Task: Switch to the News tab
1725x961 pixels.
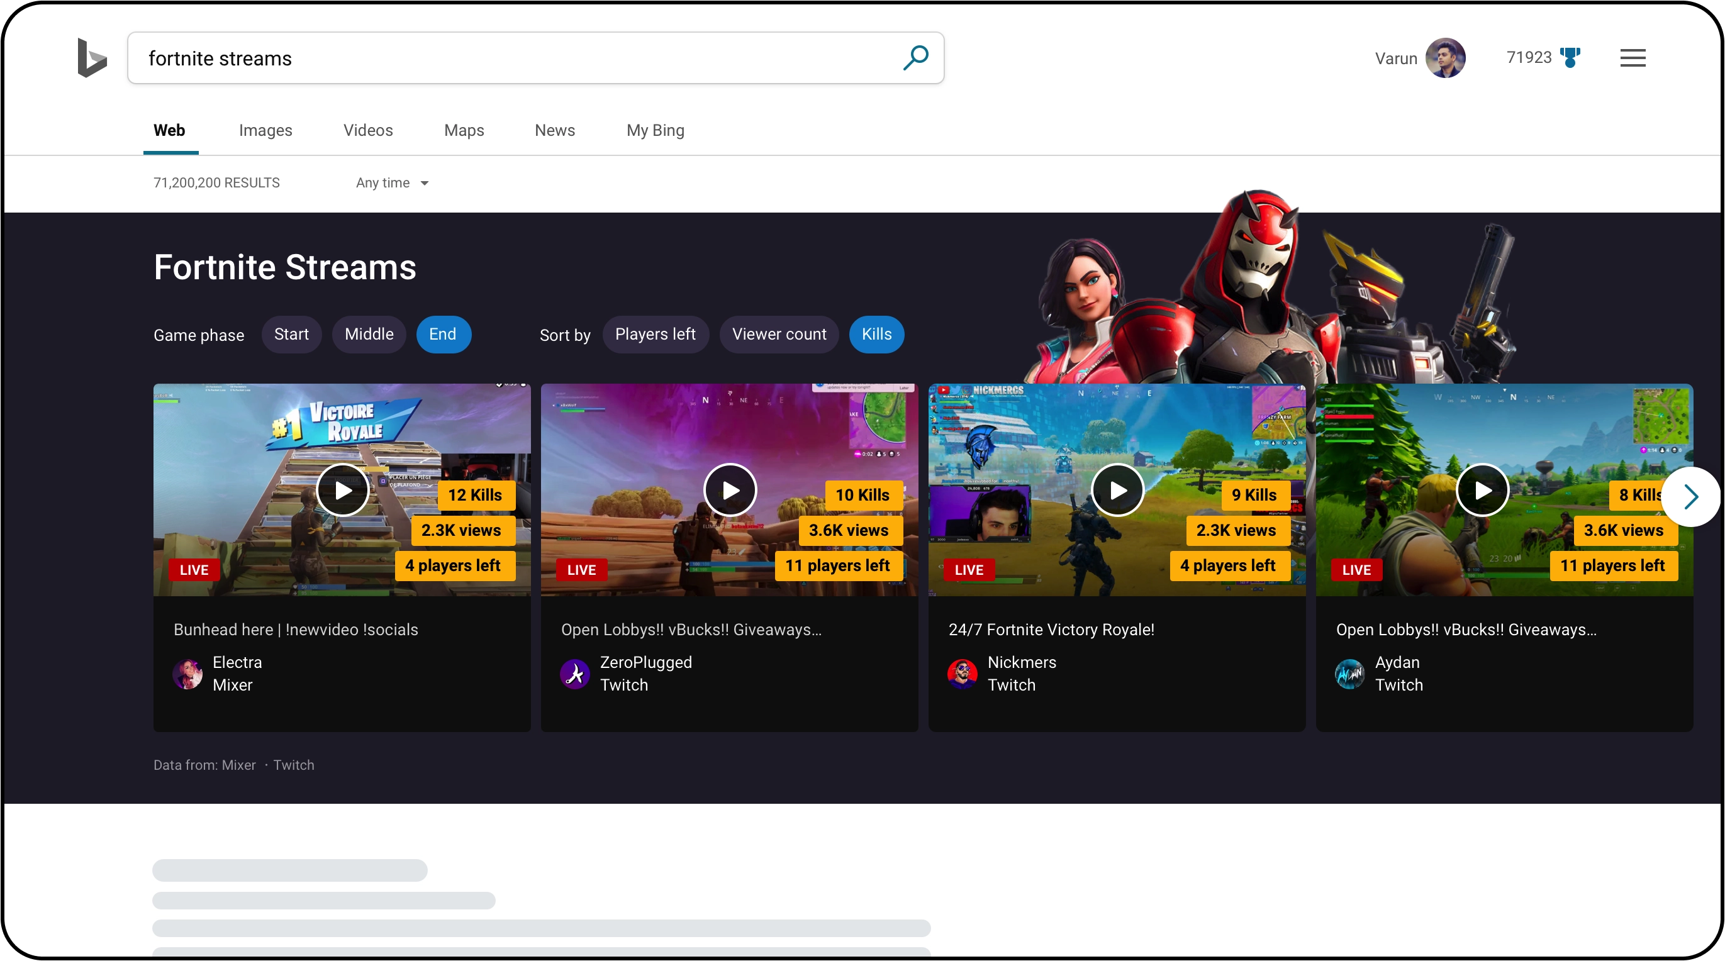Action: click(x=554, y=131)
